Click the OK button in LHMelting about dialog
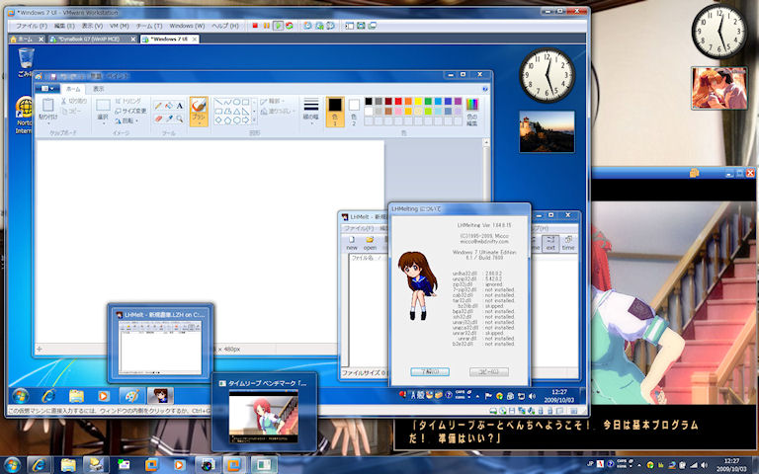Viewport: 759px width, 474px height. click(430, 371)
